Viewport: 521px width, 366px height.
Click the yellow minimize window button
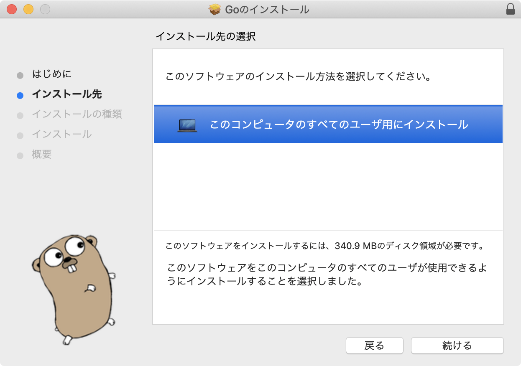tap(28, 9)
